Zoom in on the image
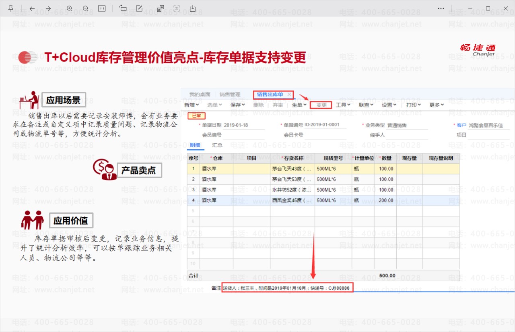Screen dimensions: 515x332 coord(70,8)
